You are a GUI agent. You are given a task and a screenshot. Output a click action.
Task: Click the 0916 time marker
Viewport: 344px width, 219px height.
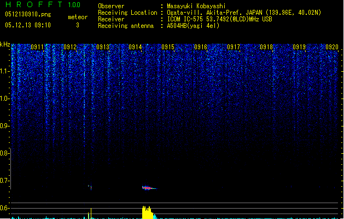coord(201,47)
